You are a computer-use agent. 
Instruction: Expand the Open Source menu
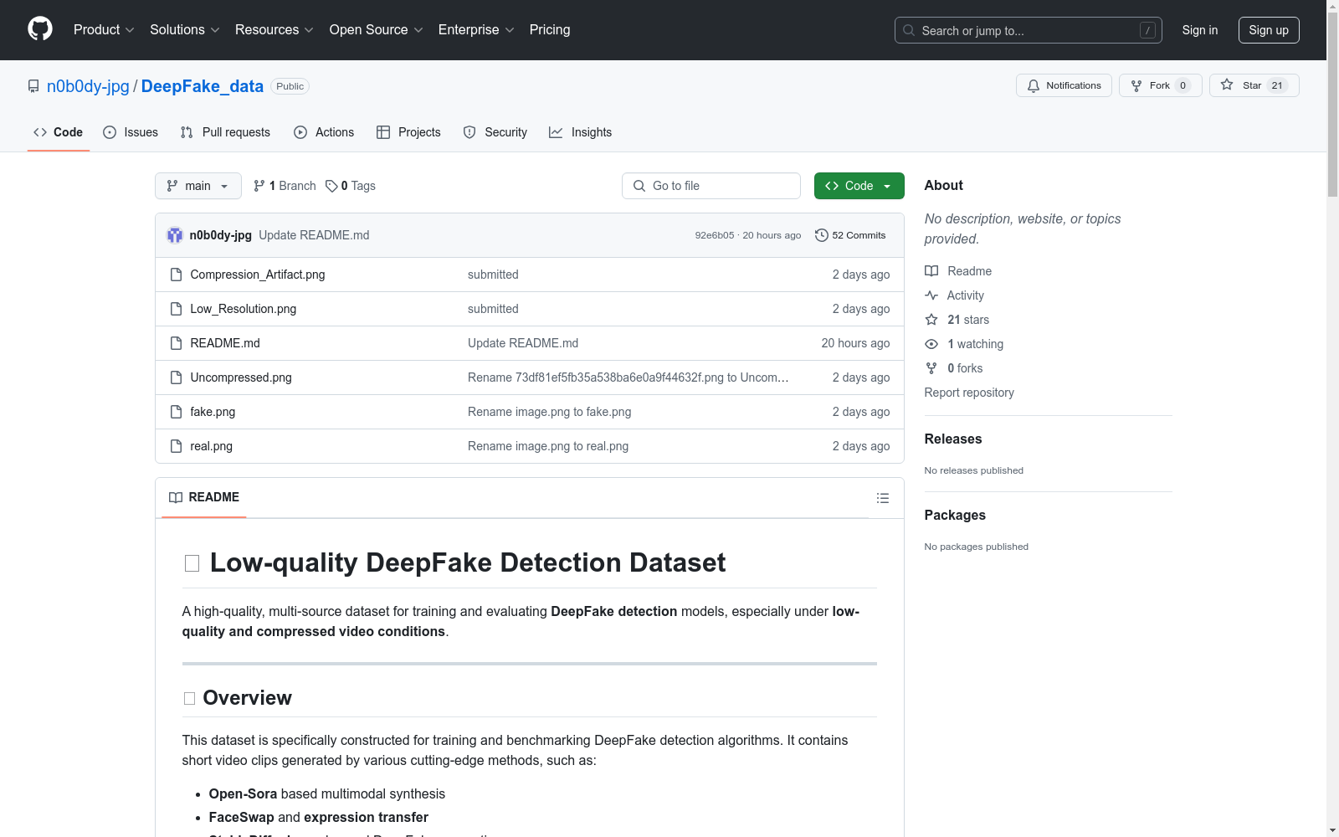[x=377, y=30]
